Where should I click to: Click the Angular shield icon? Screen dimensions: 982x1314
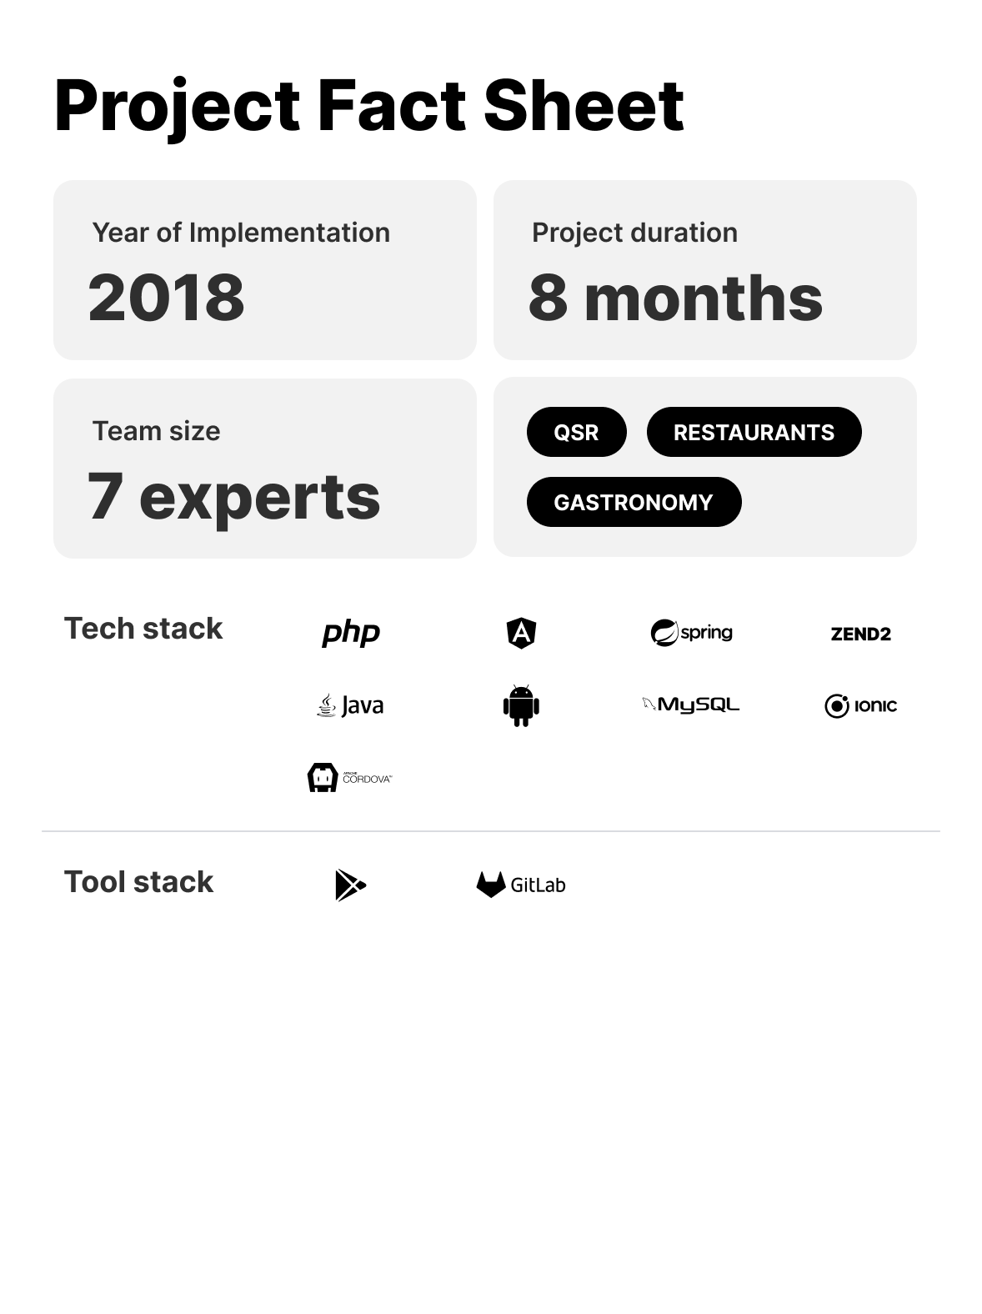(521, 633)
